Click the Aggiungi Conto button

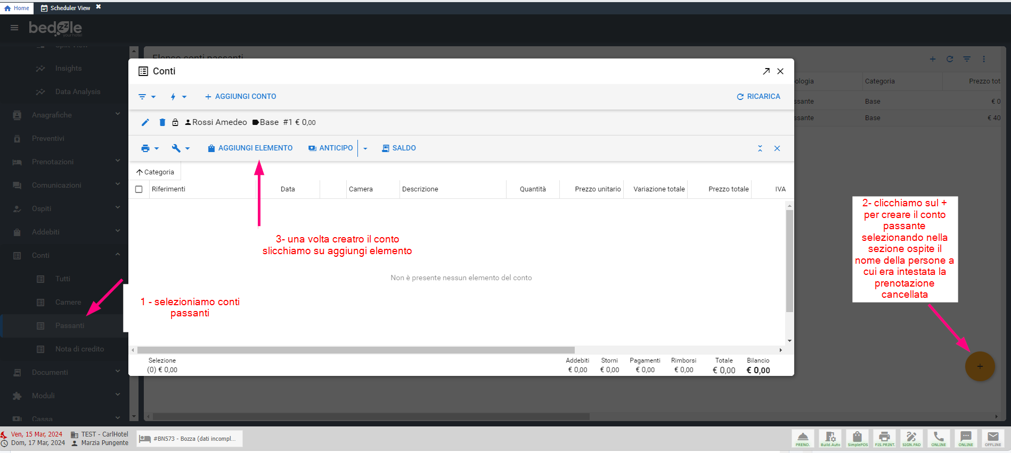[241, 97]
